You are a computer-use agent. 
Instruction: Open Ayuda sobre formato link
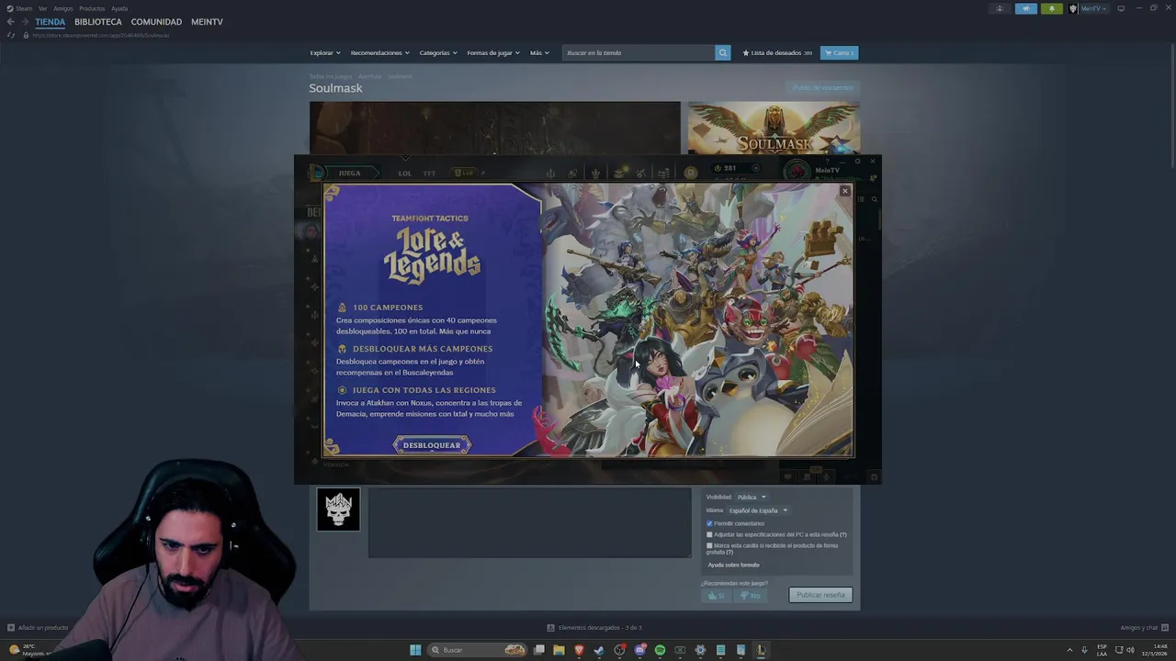[x=733, y=566]
